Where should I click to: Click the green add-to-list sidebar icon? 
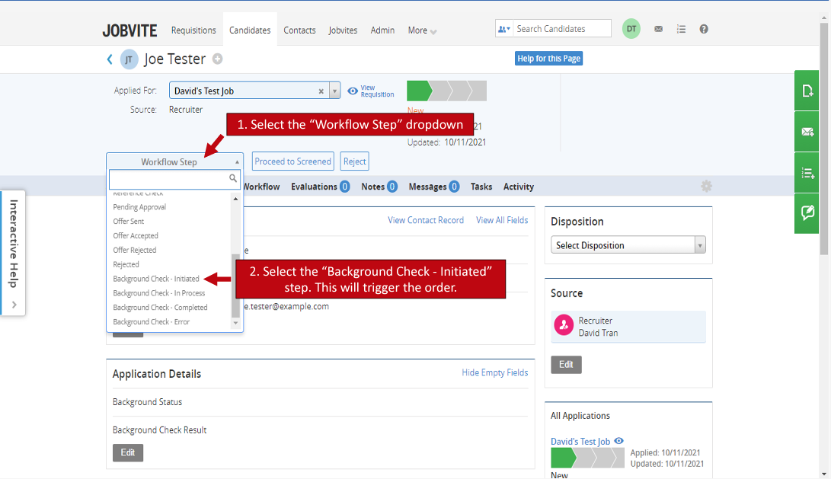pyautogui.click(x=807, y=173)
